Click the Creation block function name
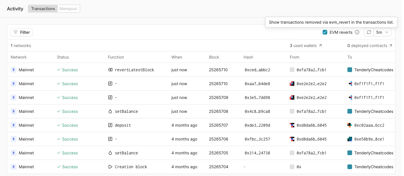This screenshot has width=404, height=176. click(x=131, y=167)
